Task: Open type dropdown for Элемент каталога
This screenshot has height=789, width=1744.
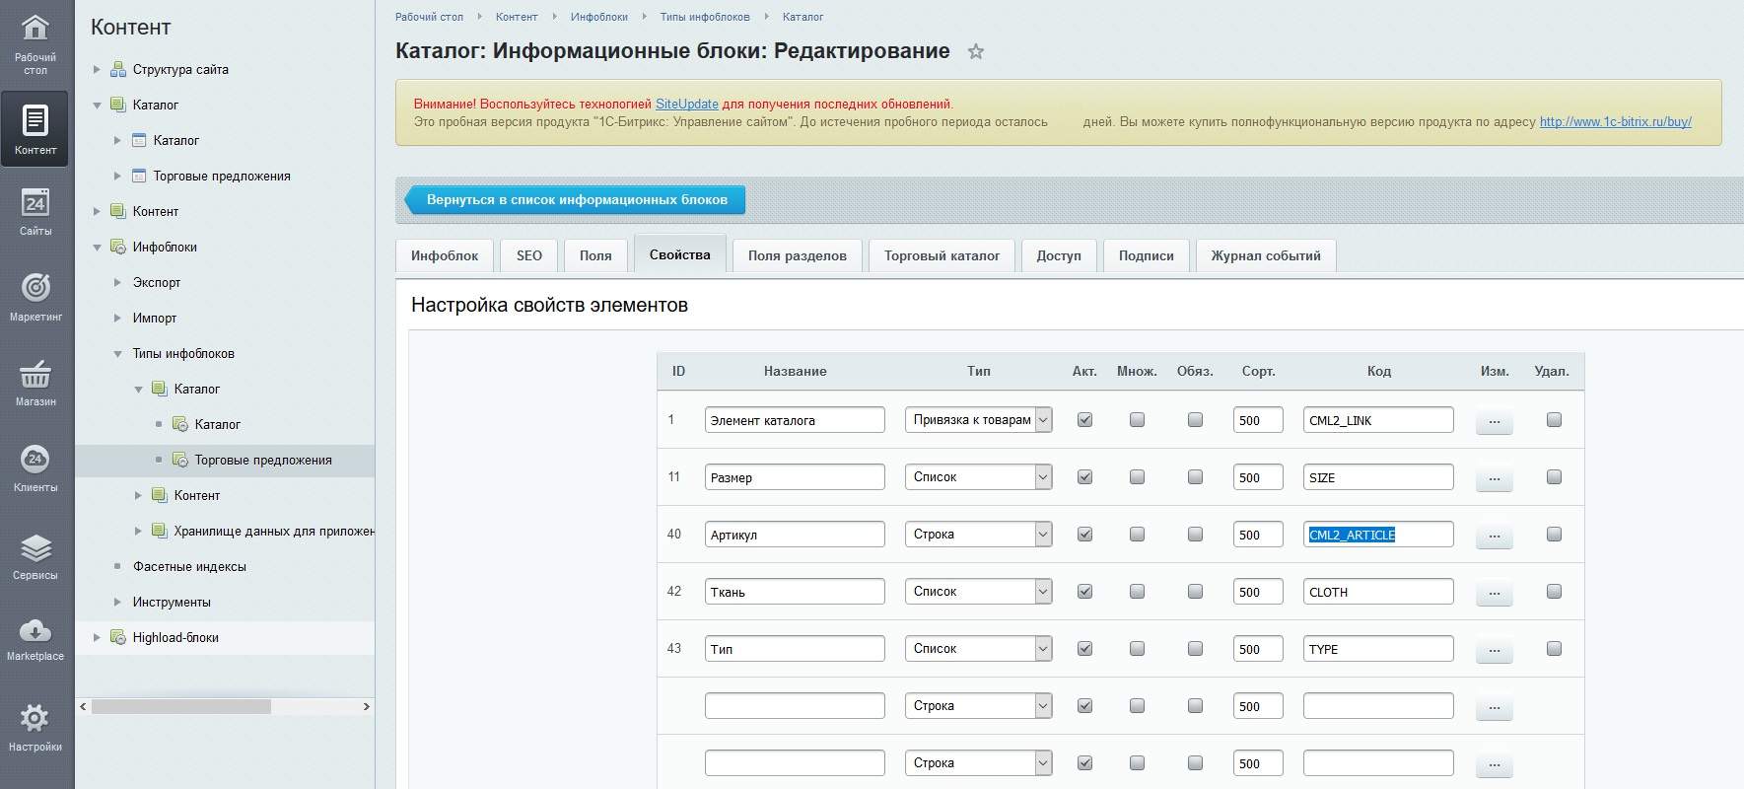Action: pos(978,420)
